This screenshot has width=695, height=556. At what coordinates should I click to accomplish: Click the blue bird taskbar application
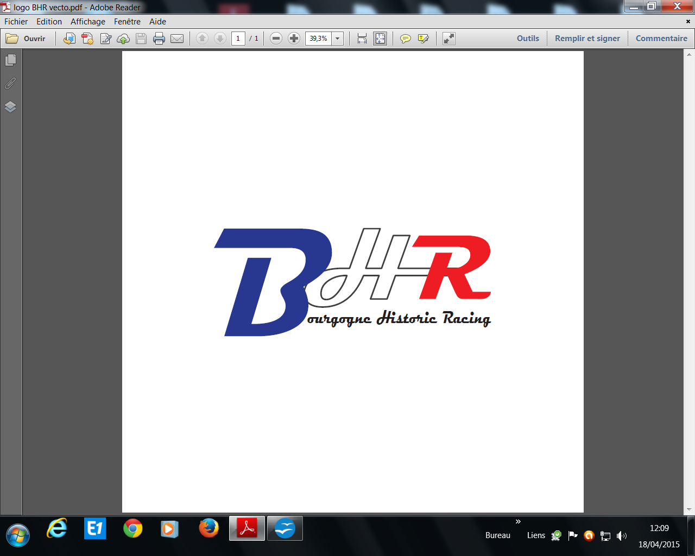tap(285, 528)
